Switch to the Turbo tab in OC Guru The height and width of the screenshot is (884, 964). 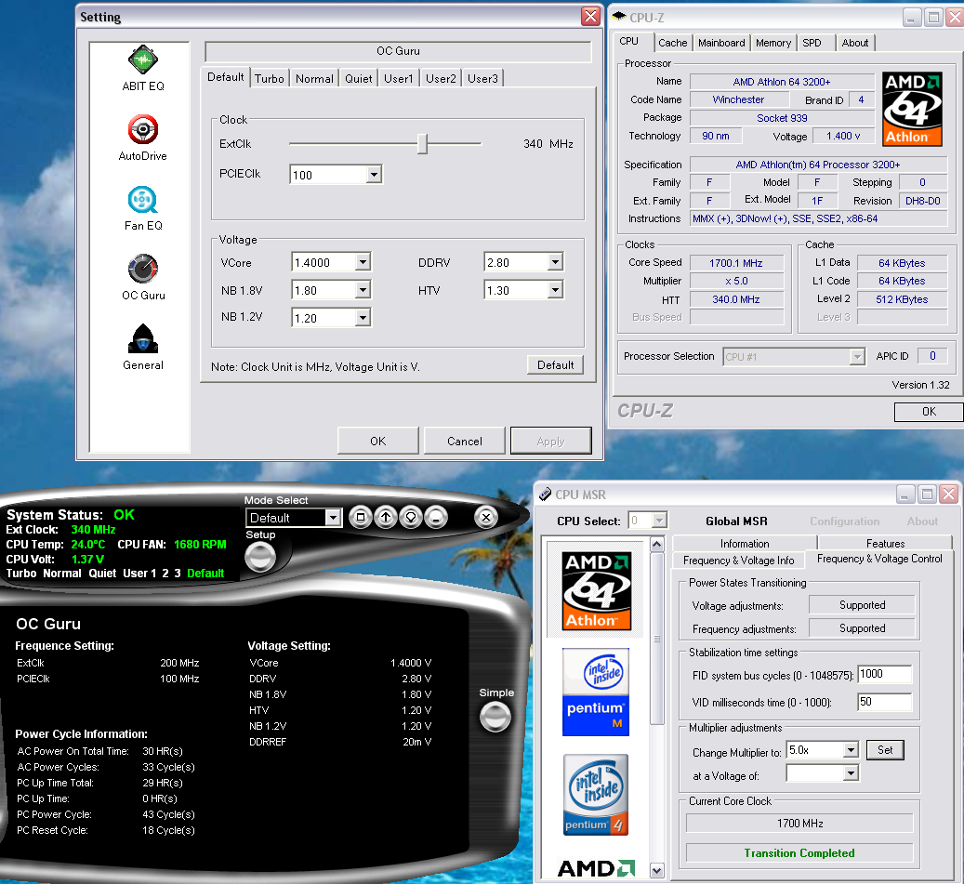click(270, 79)
